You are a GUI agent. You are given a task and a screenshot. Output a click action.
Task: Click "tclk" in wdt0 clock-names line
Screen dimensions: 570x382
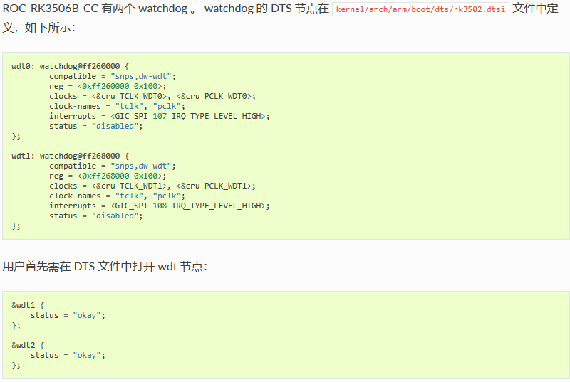[x=129, y=106]
